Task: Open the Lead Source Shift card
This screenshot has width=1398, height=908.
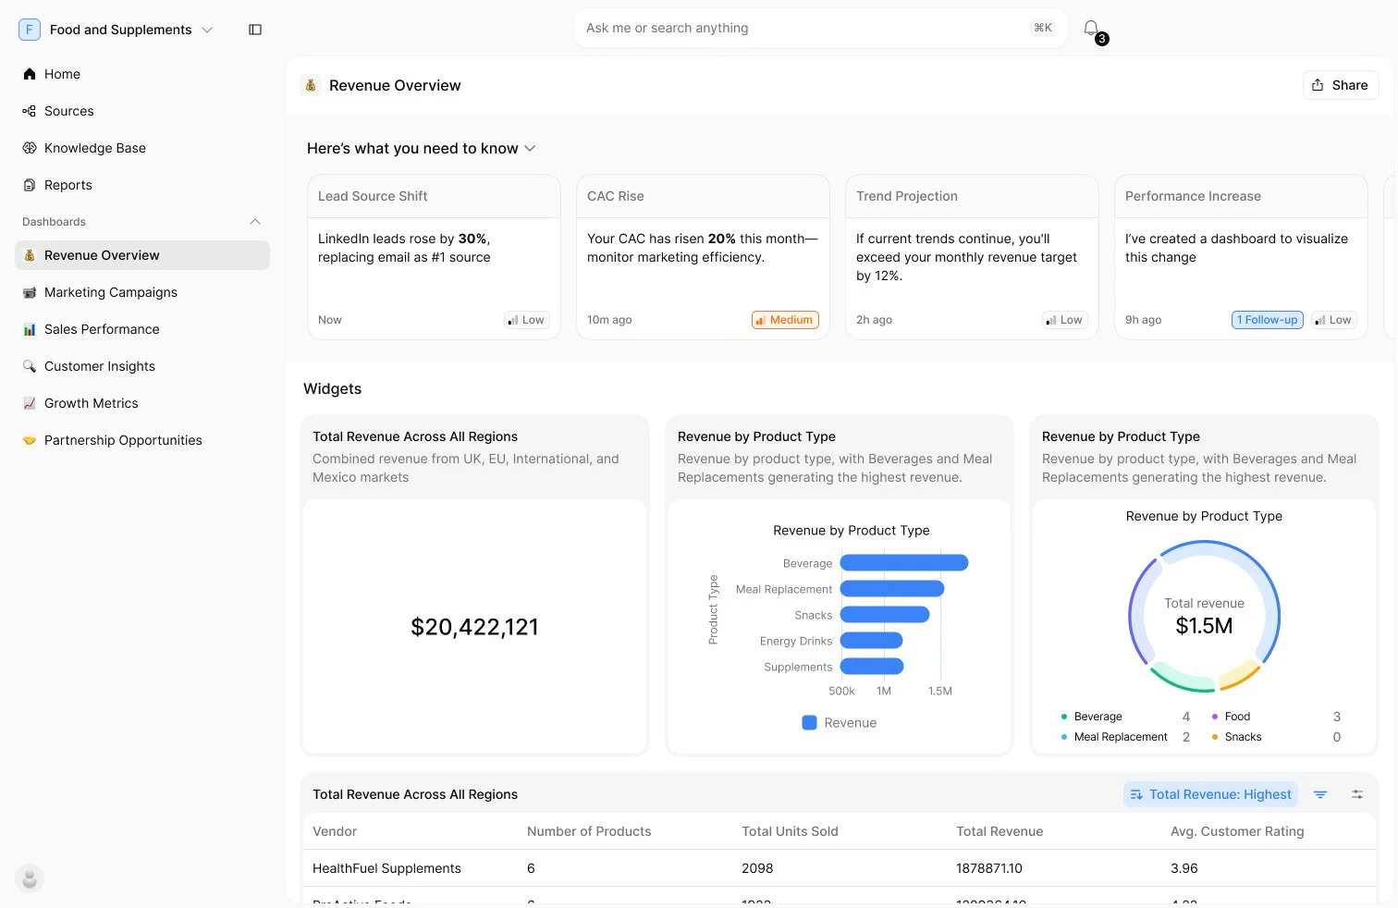Action: [x=434, y=257]
